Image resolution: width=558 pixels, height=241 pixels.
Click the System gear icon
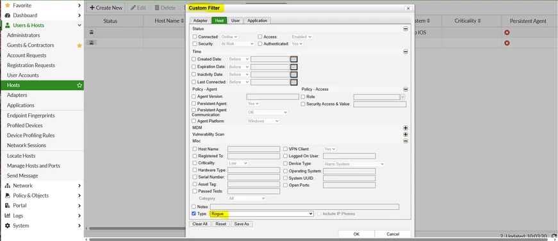point(7,226)
